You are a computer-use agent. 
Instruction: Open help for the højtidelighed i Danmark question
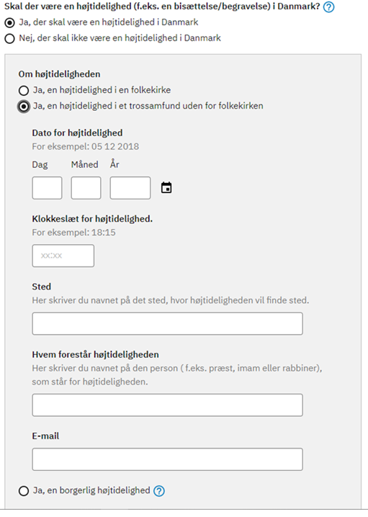(x=328, y=7)
